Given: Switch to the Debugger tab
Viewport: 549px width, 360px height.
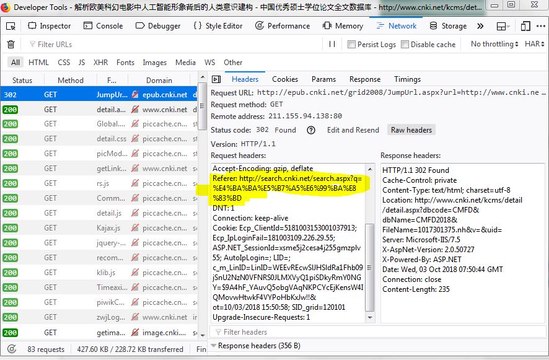Looking at the screenshot, I should point(158,26).
